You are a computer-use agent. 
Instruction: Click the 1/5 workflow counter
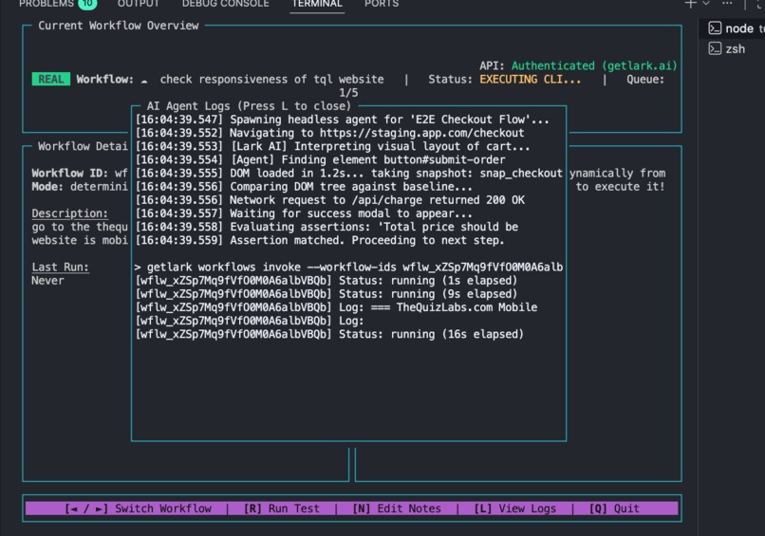(x=348, y=93)
